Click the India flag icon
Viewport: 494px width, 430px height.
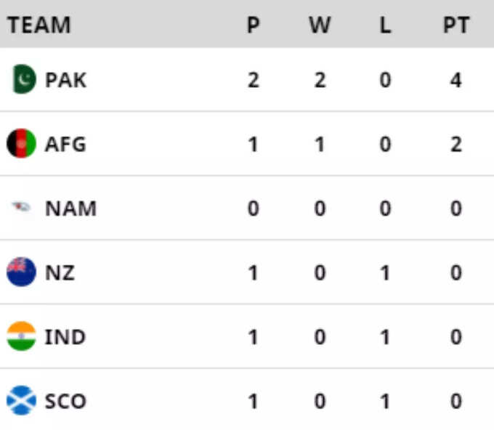tap(21, 336)
